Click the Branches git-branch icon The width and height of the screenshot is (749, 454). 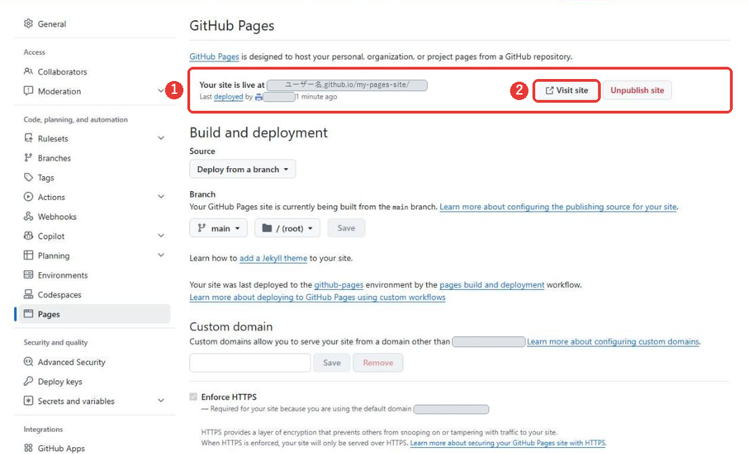point(28,157)
